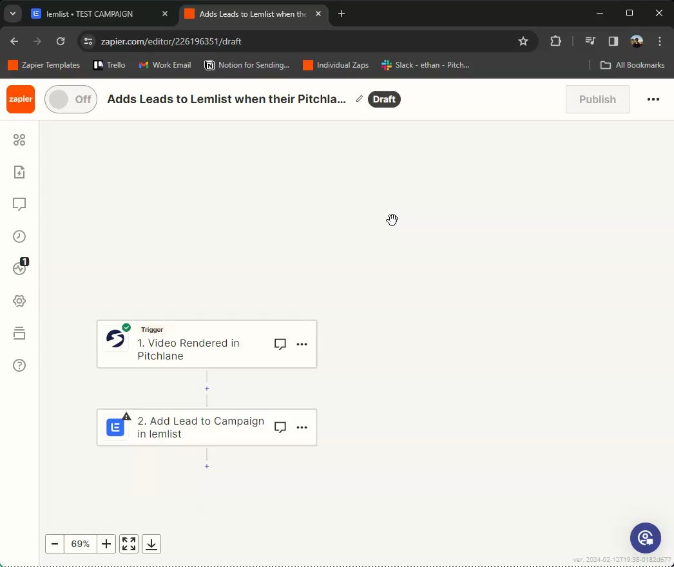The height and width of the screenshot is (567, 674).
Task: Click the Zapier logo home button
Action: pyautogui.click(x=21, y=99)
